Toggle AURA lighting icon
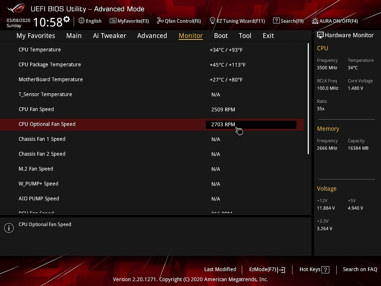Viewport: 381px width, 286px height. [315, 21]
